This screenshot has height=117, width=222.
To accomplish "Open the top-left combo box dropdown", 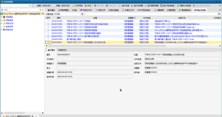I will pos(30,6).
